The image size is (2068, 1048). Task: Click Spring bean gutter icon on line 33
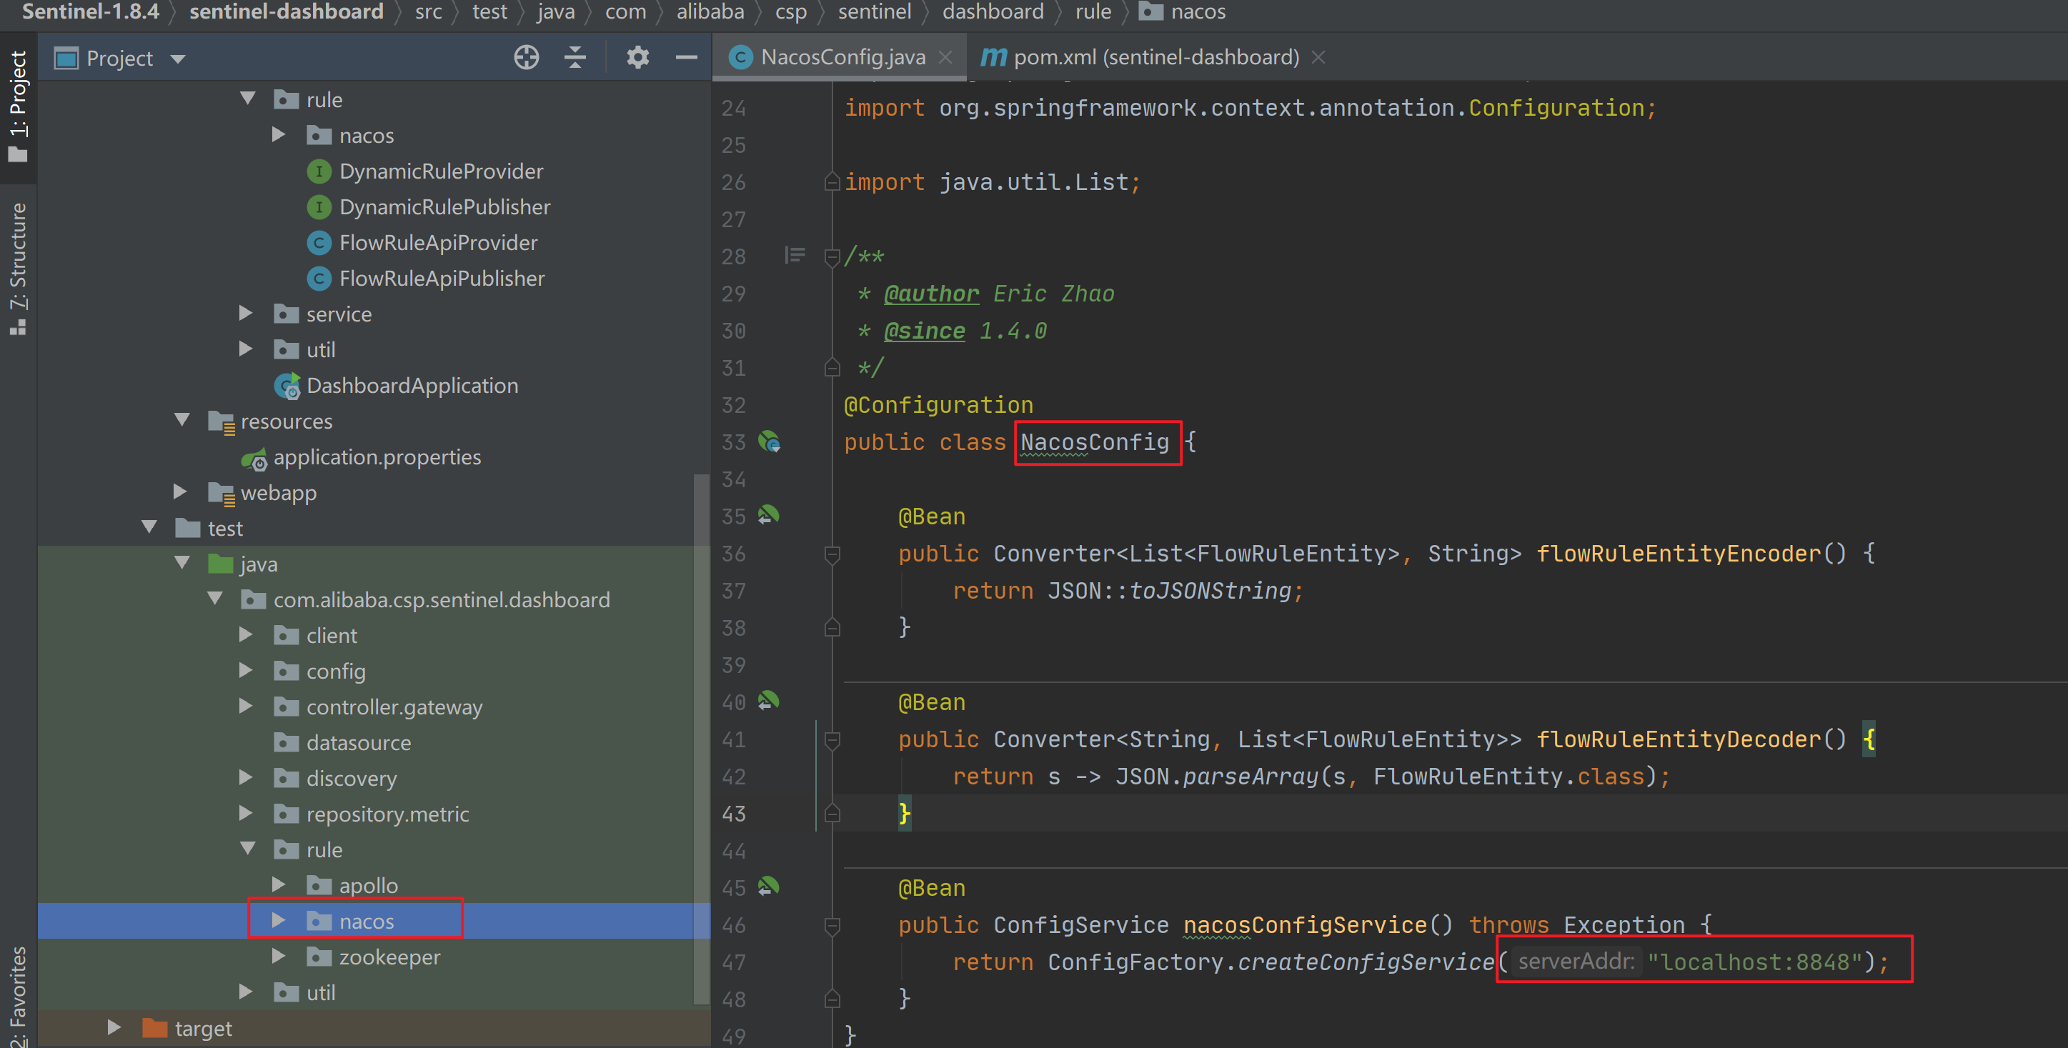tap(770, 442)
